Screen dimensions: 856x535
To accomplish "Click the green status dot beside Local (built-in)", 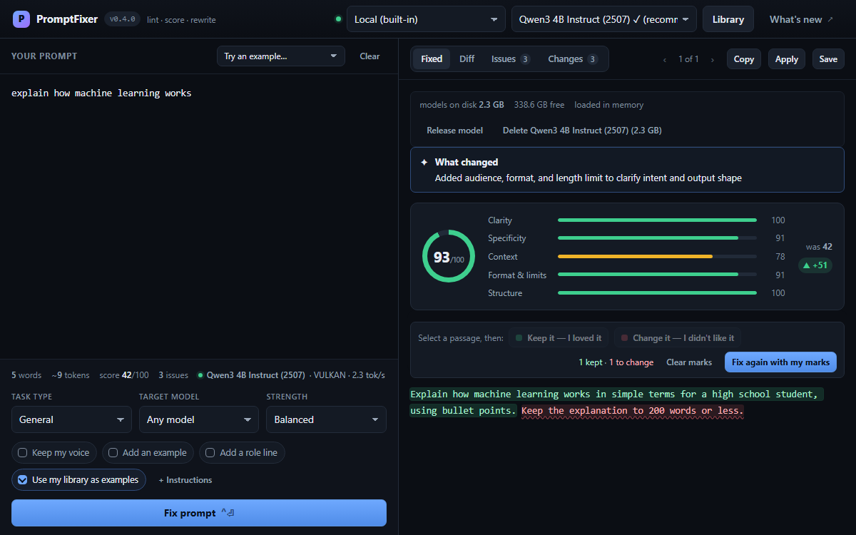I will click(x=338, y=19).
